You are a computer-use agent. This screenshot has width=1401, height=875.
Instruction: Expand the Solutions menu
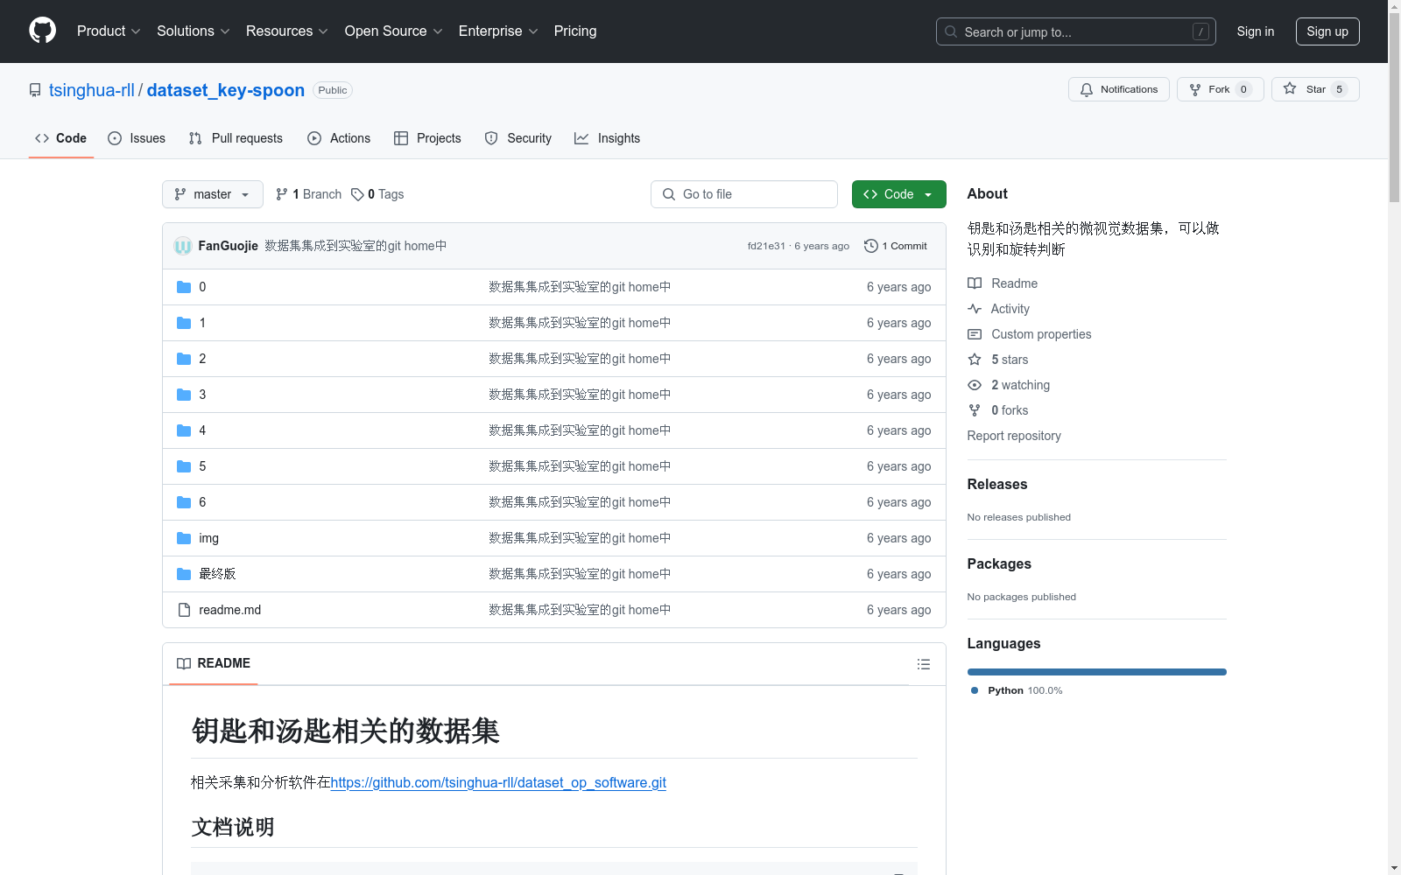[x=194, y=31]
